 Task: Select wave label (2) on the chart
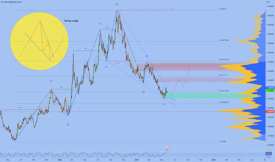(x=68, y=125)
